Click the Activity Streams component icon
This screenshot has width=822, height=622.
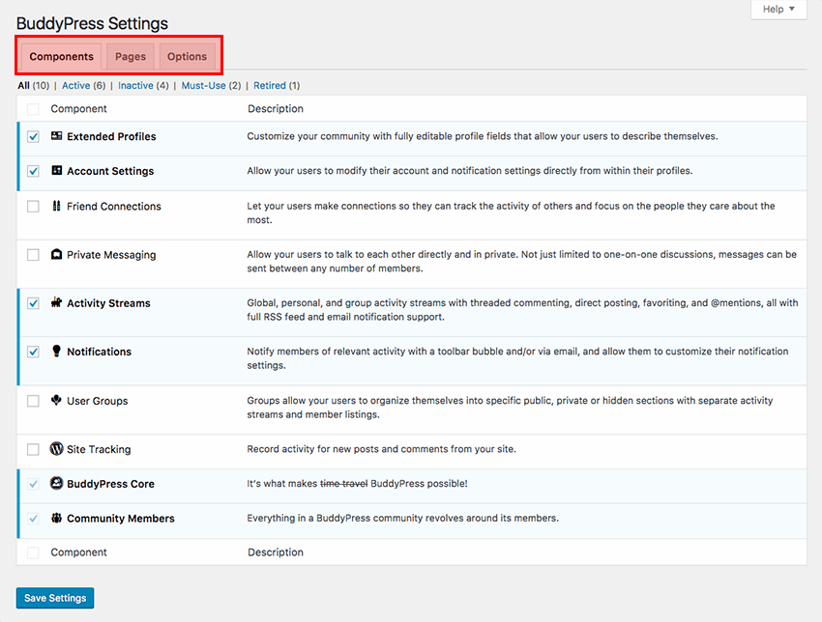tap(57, 302)
